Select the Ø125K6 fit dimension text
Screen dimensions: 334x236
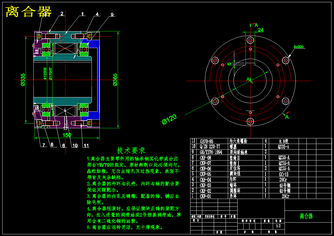45,74
